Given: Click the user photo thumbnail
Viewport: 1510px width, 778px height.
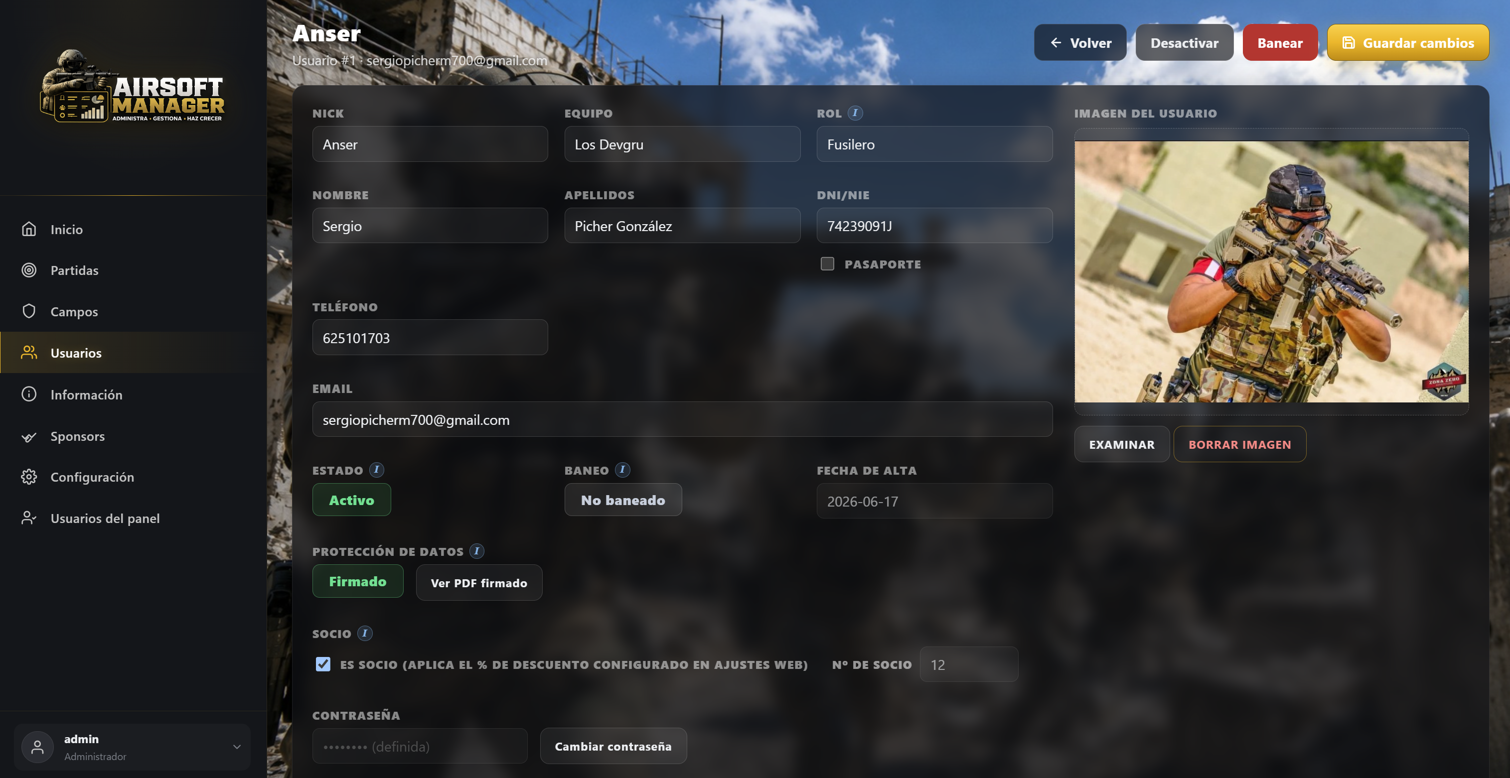Looking at the screenshot, I should [1271, 272].
